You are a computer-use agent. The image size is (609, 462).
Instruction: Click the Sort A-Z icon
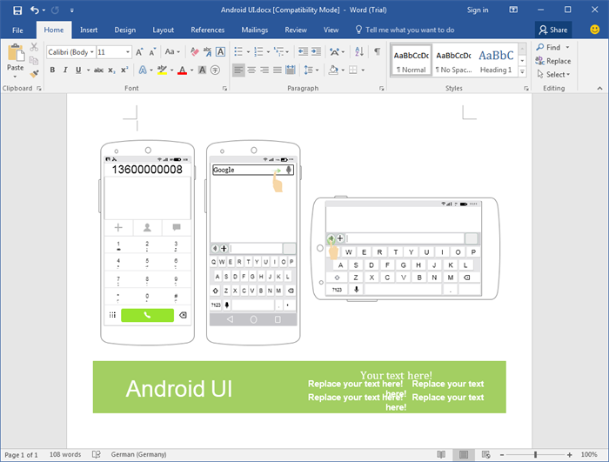tap(358, 52)
